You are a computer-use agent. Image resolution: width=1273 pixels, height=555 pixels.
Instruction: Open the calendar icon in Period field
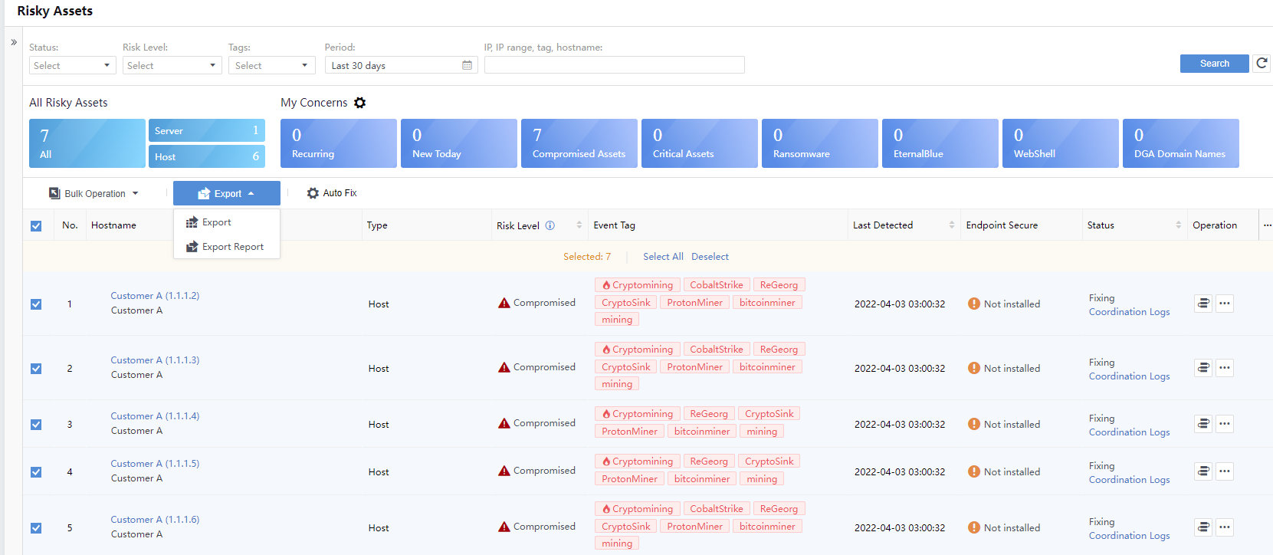pyautogui.click(x=467, y=65)
